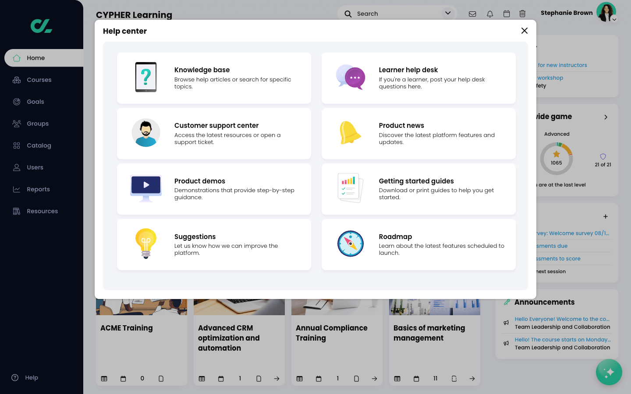631x394 pixels.
Task: Open the Basics of marketing management course
Action: [429, 333]
